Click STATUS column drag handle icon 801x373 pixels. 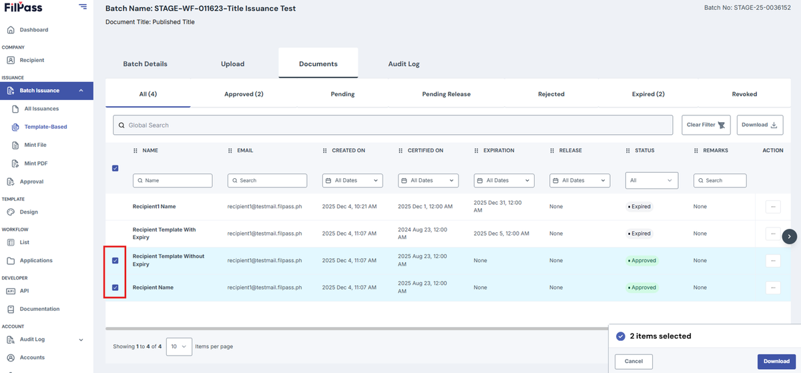pos(628,151)
